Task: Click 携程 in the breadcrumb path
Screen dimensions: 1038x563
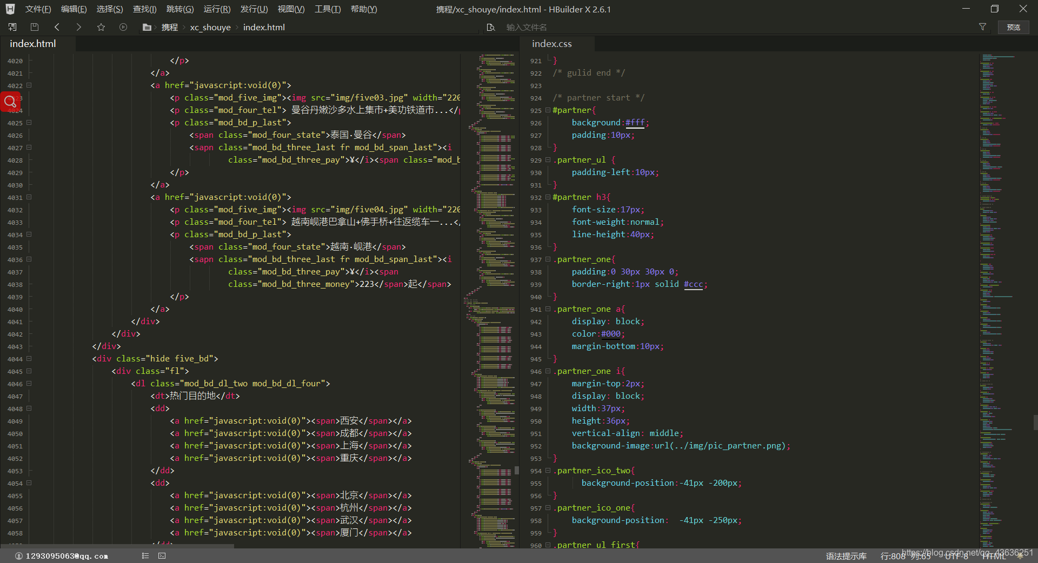Action: point(169,27)
